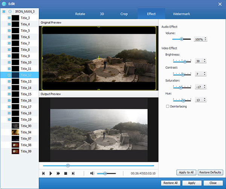Mute the preview speaker icon
This screenshot has width=226, height=189.
click(92, 173)
